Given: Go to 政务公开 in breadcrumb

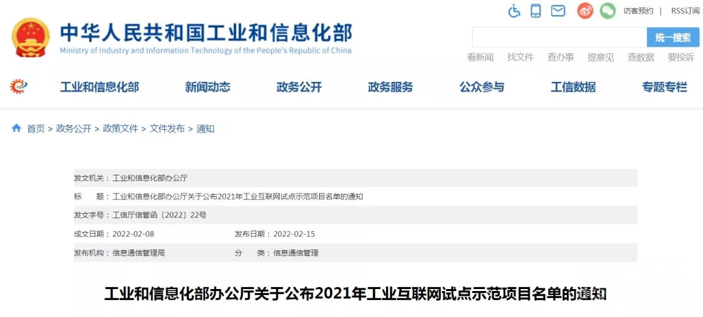Looking at the screenshot, I should [74, 129].
